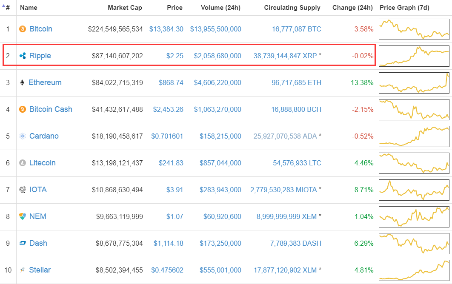Click the Litecoin logo icon

coord(23,163)
